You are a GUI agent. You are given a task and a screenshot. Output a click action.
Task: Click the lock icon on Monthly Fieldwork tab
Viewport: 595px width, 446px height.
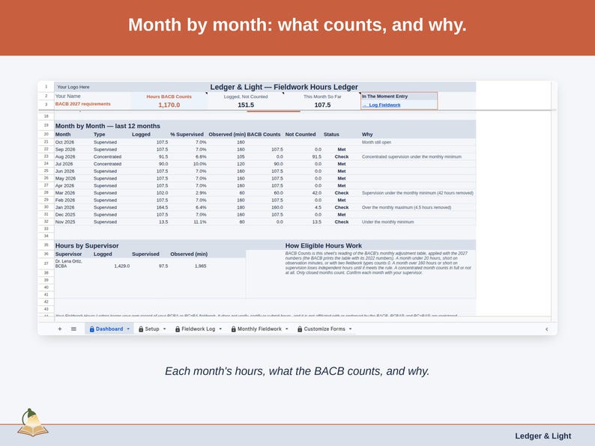pos(233,329)
